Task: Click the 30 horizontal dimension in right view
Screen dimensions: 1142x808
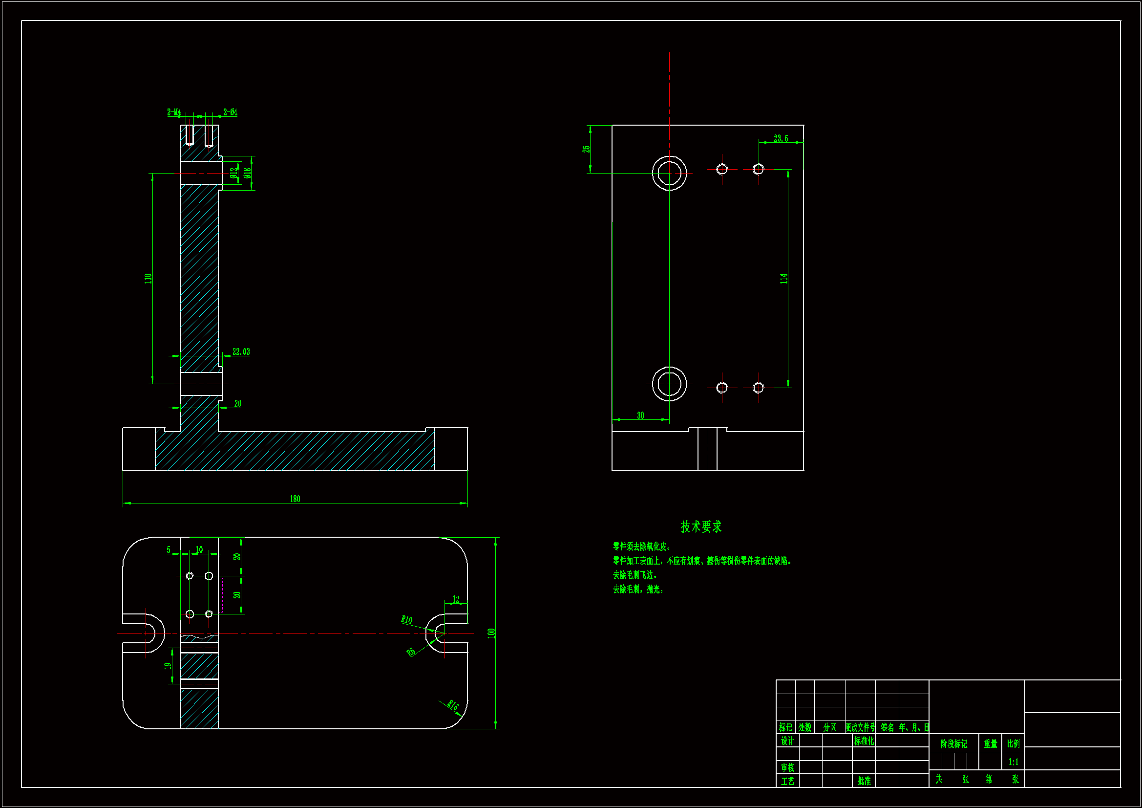Action: coord(641,415)
